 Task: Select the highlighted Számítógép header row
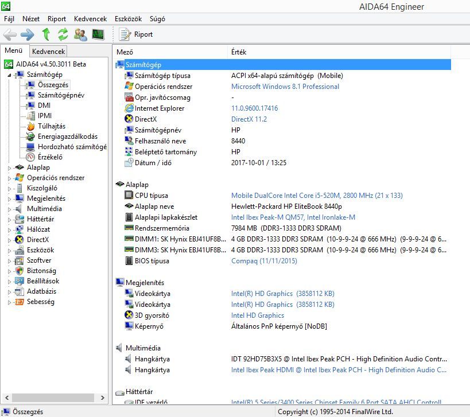click(x=283, y=65)
